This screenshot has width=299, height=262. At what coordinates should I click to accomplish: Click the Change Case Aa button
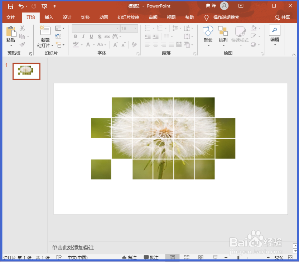coord(100,45)
